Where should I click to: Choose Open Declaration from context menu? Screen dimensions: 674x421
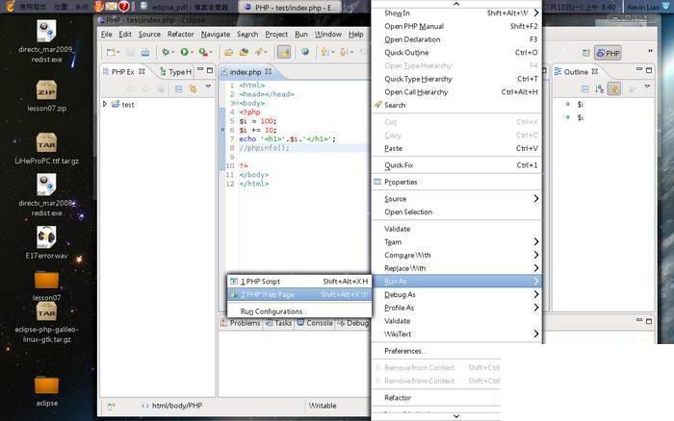(456, 39)
